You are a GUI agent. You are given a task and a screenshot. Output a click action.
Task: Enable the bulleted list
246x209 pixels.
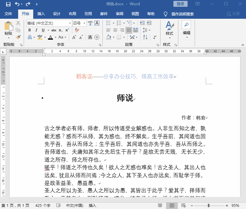click(x=109, y=22)
